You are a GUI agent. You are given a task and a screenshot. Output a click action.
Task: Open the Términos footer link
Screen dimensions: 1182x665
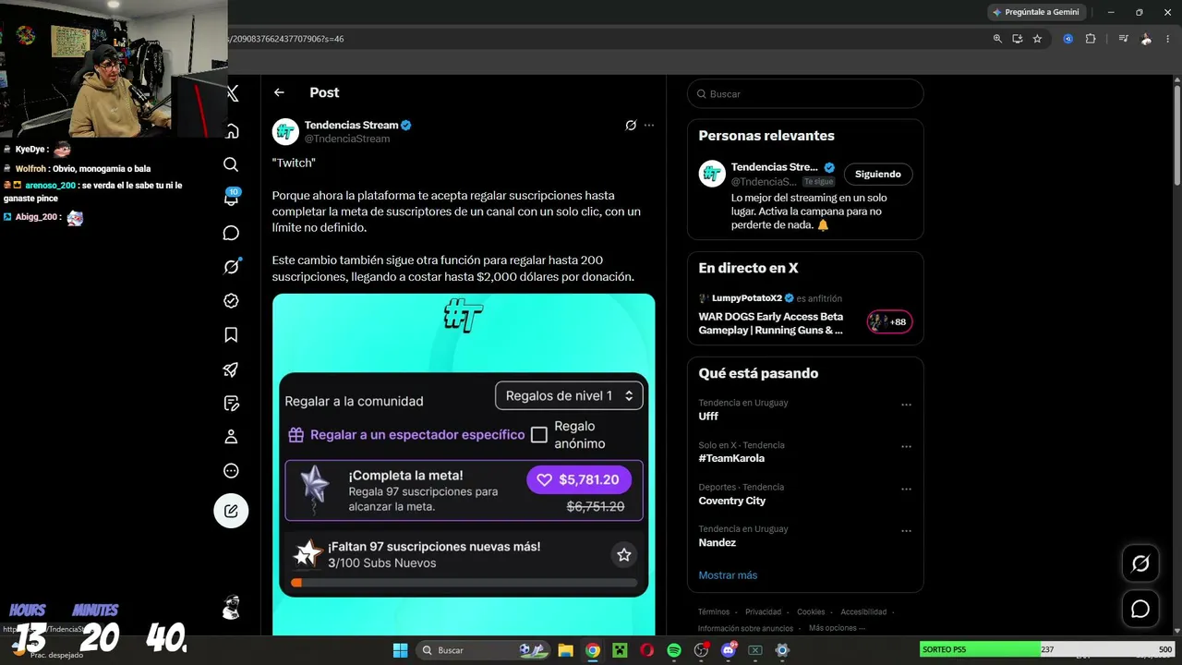point(714,611)
